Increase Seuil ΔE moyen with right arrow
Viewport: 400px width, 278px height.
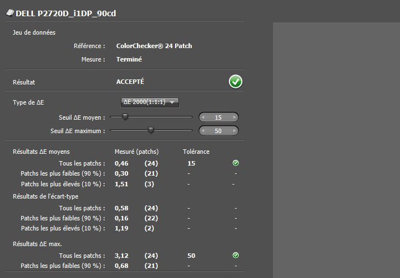coord(234,117)
